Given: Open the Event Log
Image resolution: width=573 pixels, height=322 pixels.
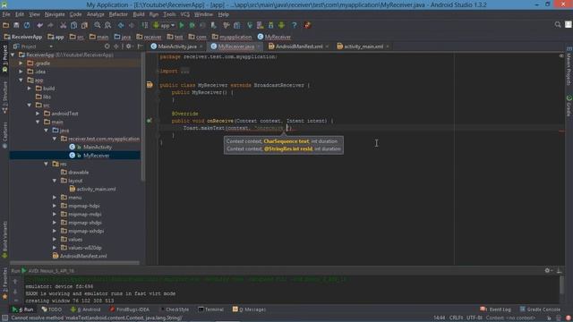Looking at the screenshot, I should 495,309.
